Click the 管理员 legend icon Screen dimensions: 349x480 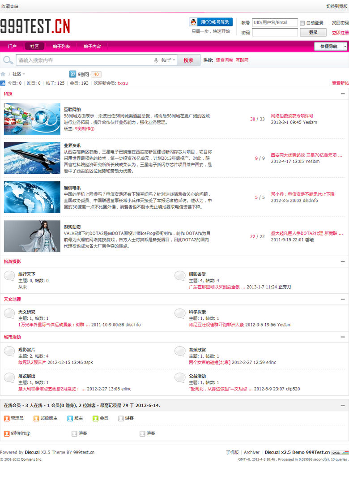7,418
